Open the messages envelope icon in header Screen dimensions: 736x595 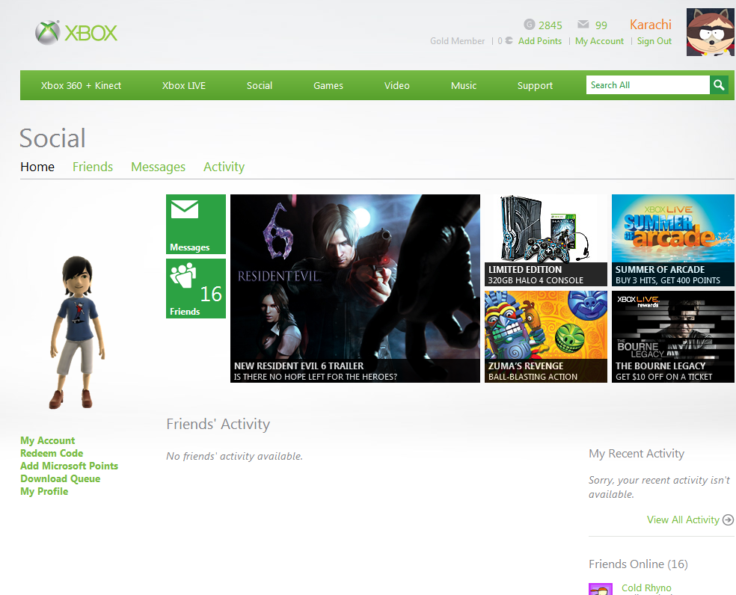(583, 25)
